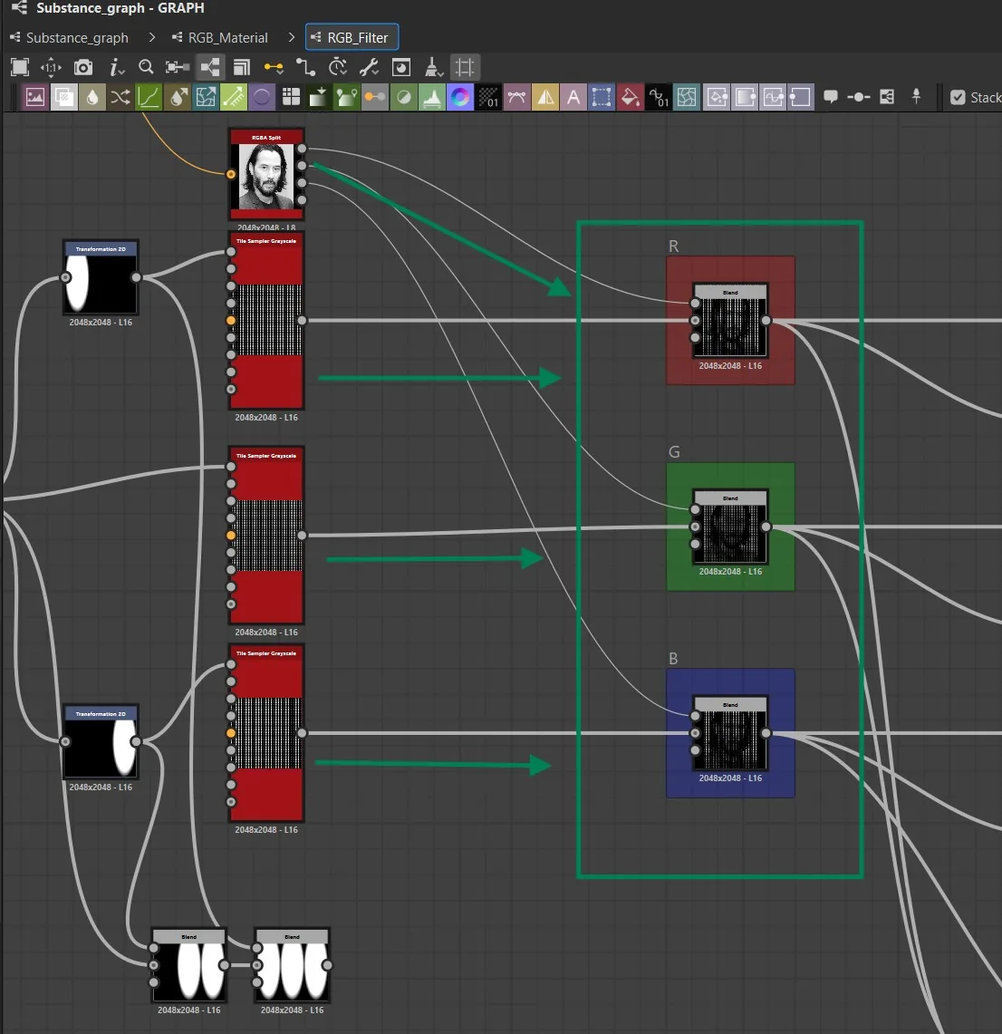This screenshot has height=1034, width=1002.
Task: Select the RGB_Filter breadcrumb
Action: click(352, 37)
